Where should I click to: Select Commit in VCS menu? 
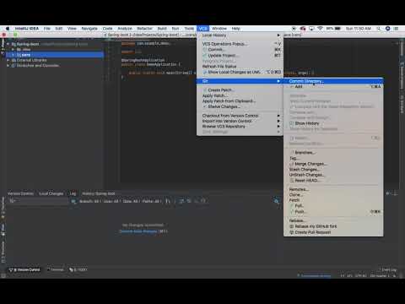click(240, 50)
